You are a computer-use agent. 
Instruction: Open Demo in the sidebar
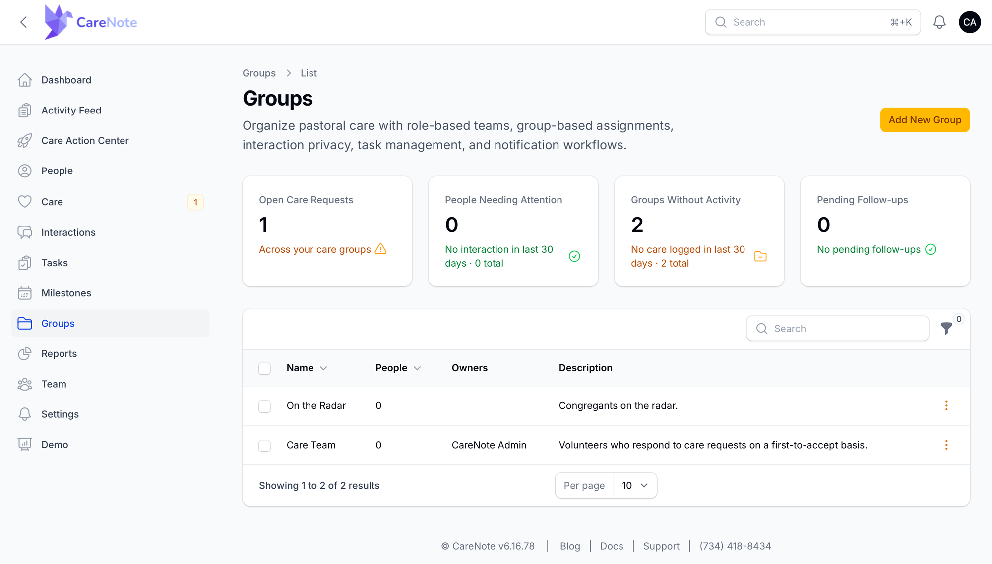click(x=110, y=445)
